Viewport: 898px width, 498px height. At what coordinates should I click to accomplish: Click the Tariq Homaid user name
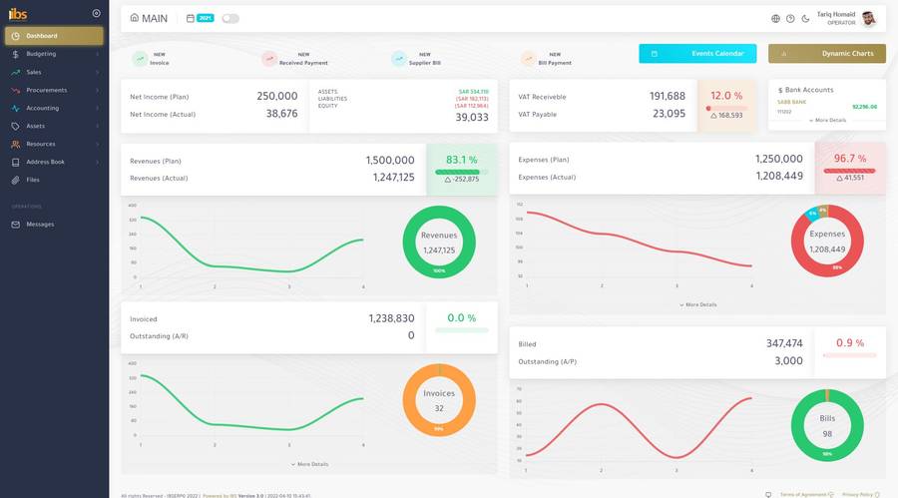[836, 14]
